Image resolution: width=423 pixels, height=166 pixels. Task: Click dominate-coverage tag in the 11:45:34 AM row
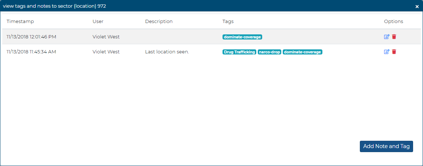pos(303,52)
